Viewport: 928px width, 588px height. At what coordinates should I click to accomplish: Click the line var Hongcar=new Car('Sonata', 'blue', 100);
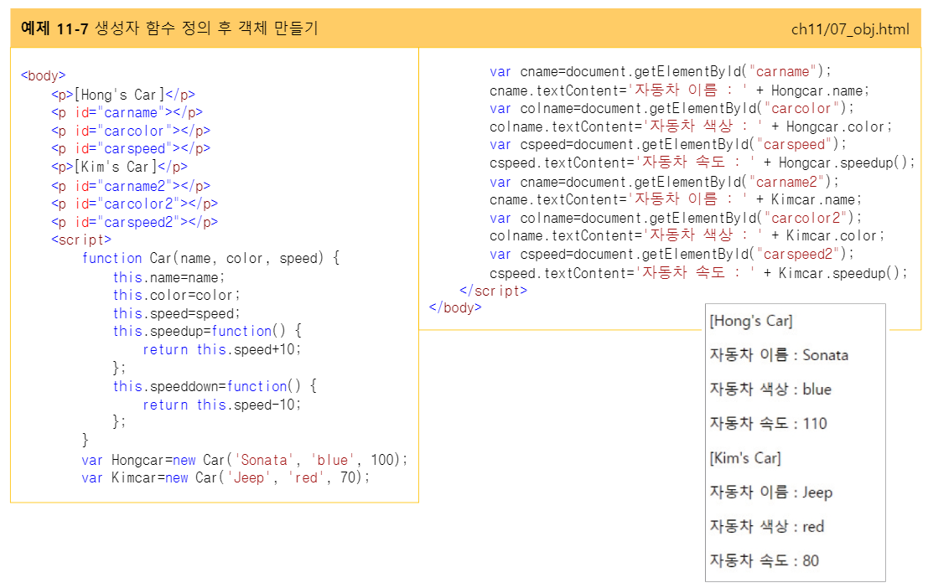point(245,460)
